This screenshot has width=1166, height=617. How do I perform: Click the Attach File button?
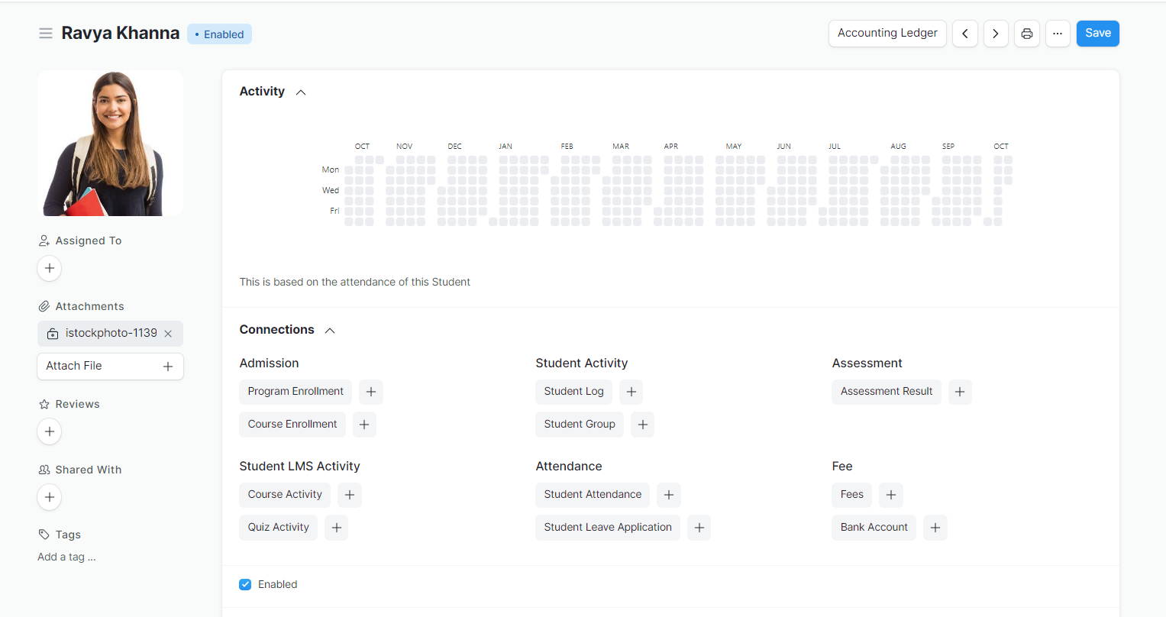pos(110,367)
